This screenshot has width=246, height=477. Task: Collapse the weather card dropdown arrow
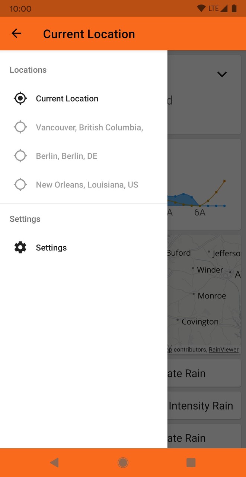pos(222,74)
